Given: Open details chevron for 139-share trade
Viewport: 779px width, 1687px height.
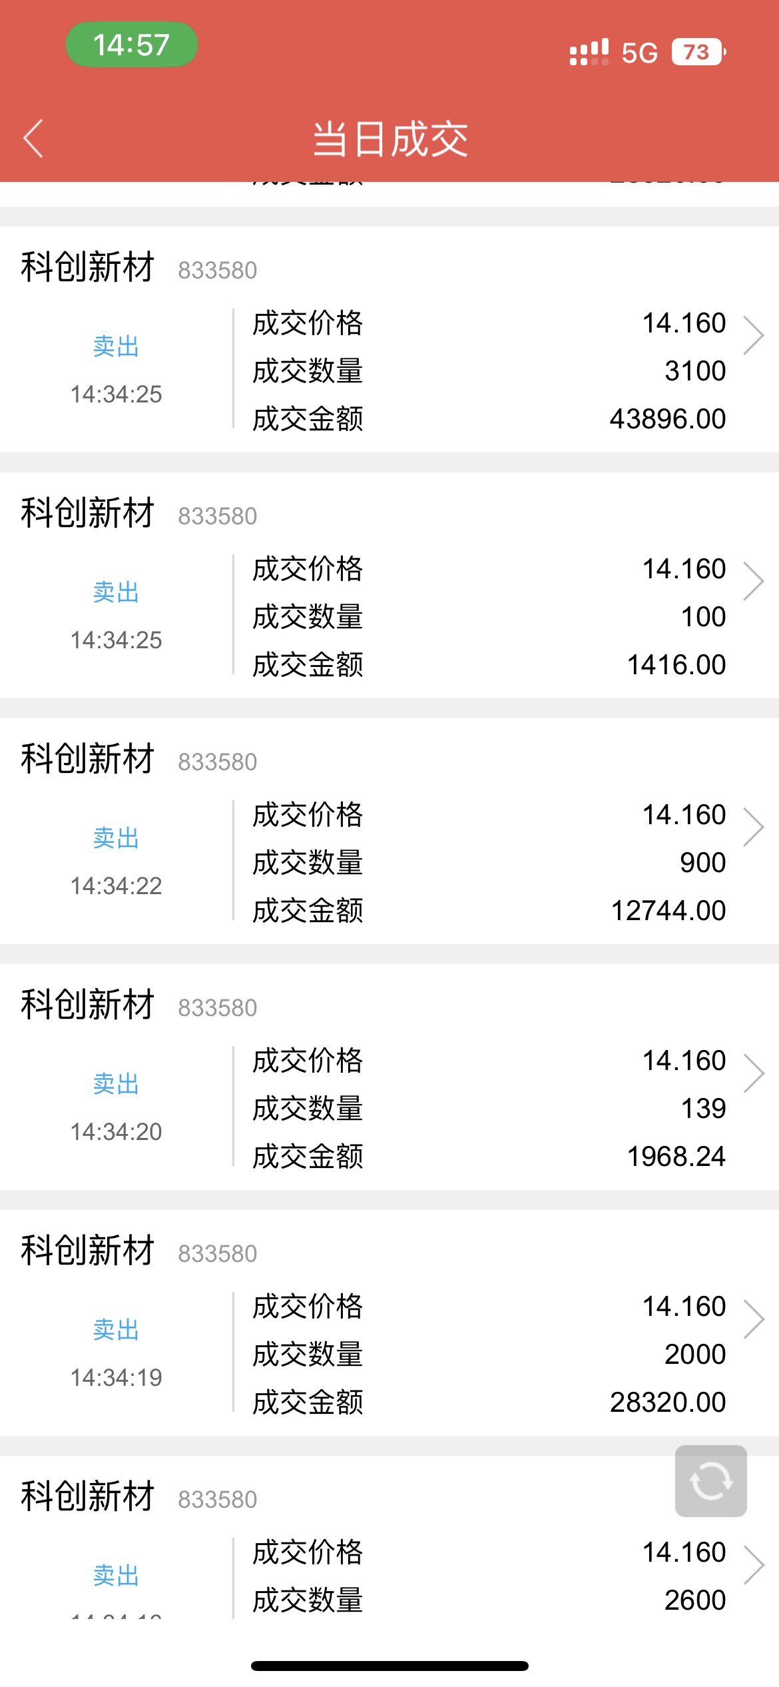Looking at the screenshot, I should 753,1073.
